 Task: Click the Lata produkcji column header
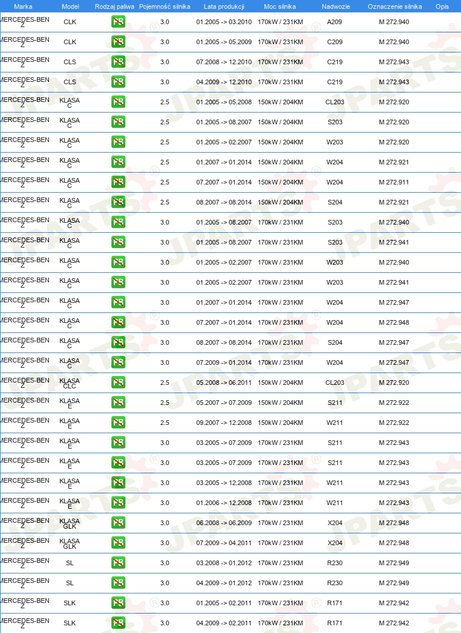(x=224, y=6)
